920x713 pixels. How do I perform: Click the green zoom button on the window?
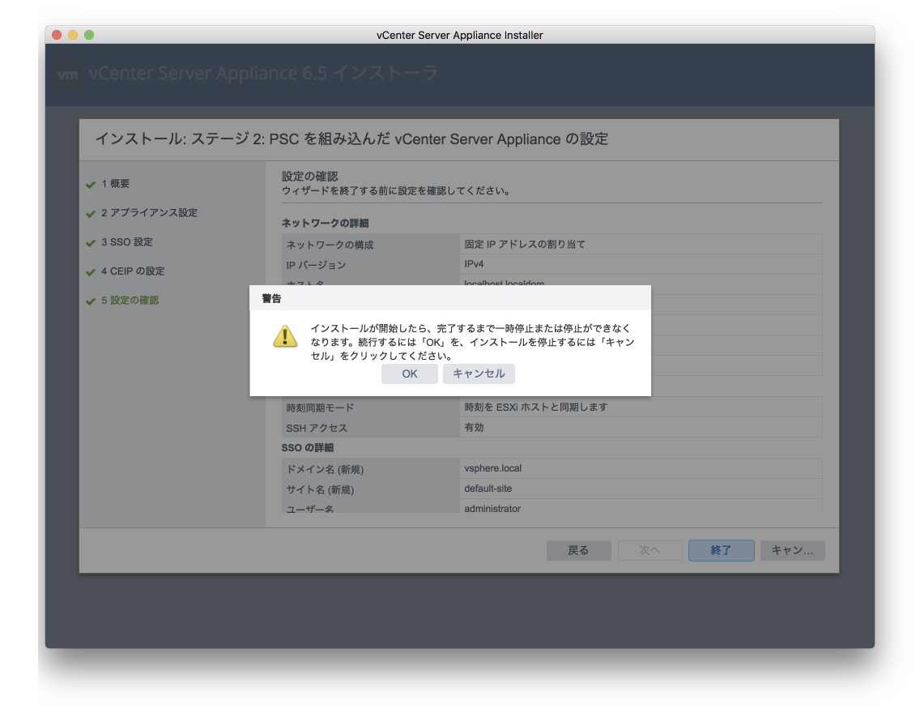tap(89, 35)
